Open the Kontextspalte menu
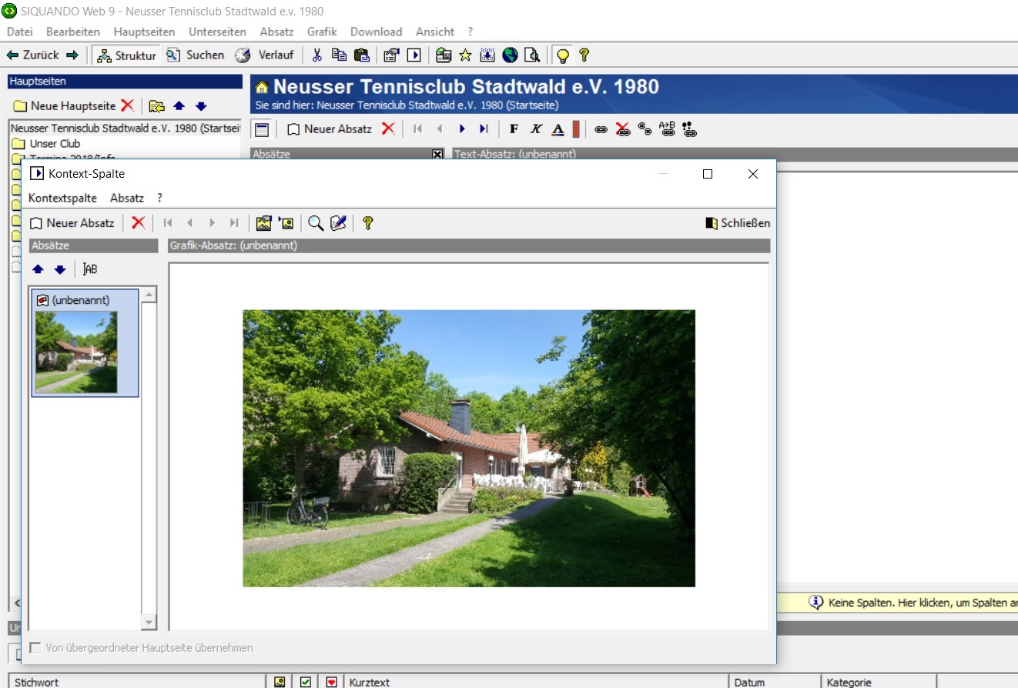This screenshot has height=688, width=1018. 62,198
